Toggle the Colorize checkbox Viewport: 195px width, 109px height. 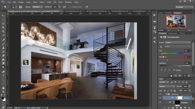click(174, 70)
